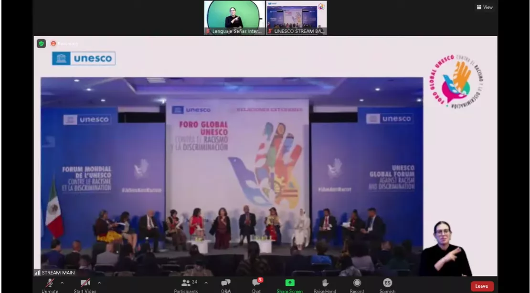530x293 pixels.
Task: Open Spanish interpretation language selector
Action: pyautogui.click(x=387, y=285)
